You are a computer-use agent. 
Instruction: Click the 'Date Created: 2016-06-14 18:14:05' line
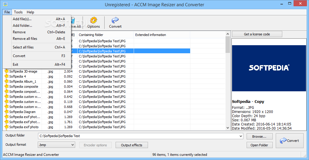click(x=261, y=124)
